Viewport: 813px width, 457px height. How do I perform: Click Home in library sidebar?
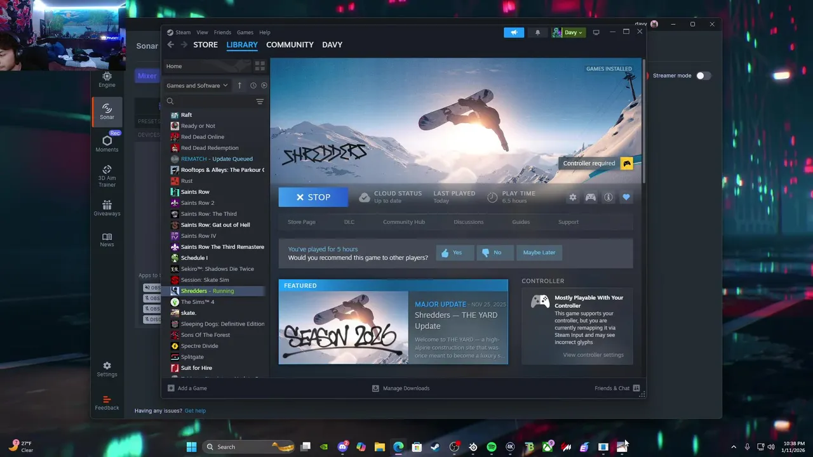click(207, 66)
